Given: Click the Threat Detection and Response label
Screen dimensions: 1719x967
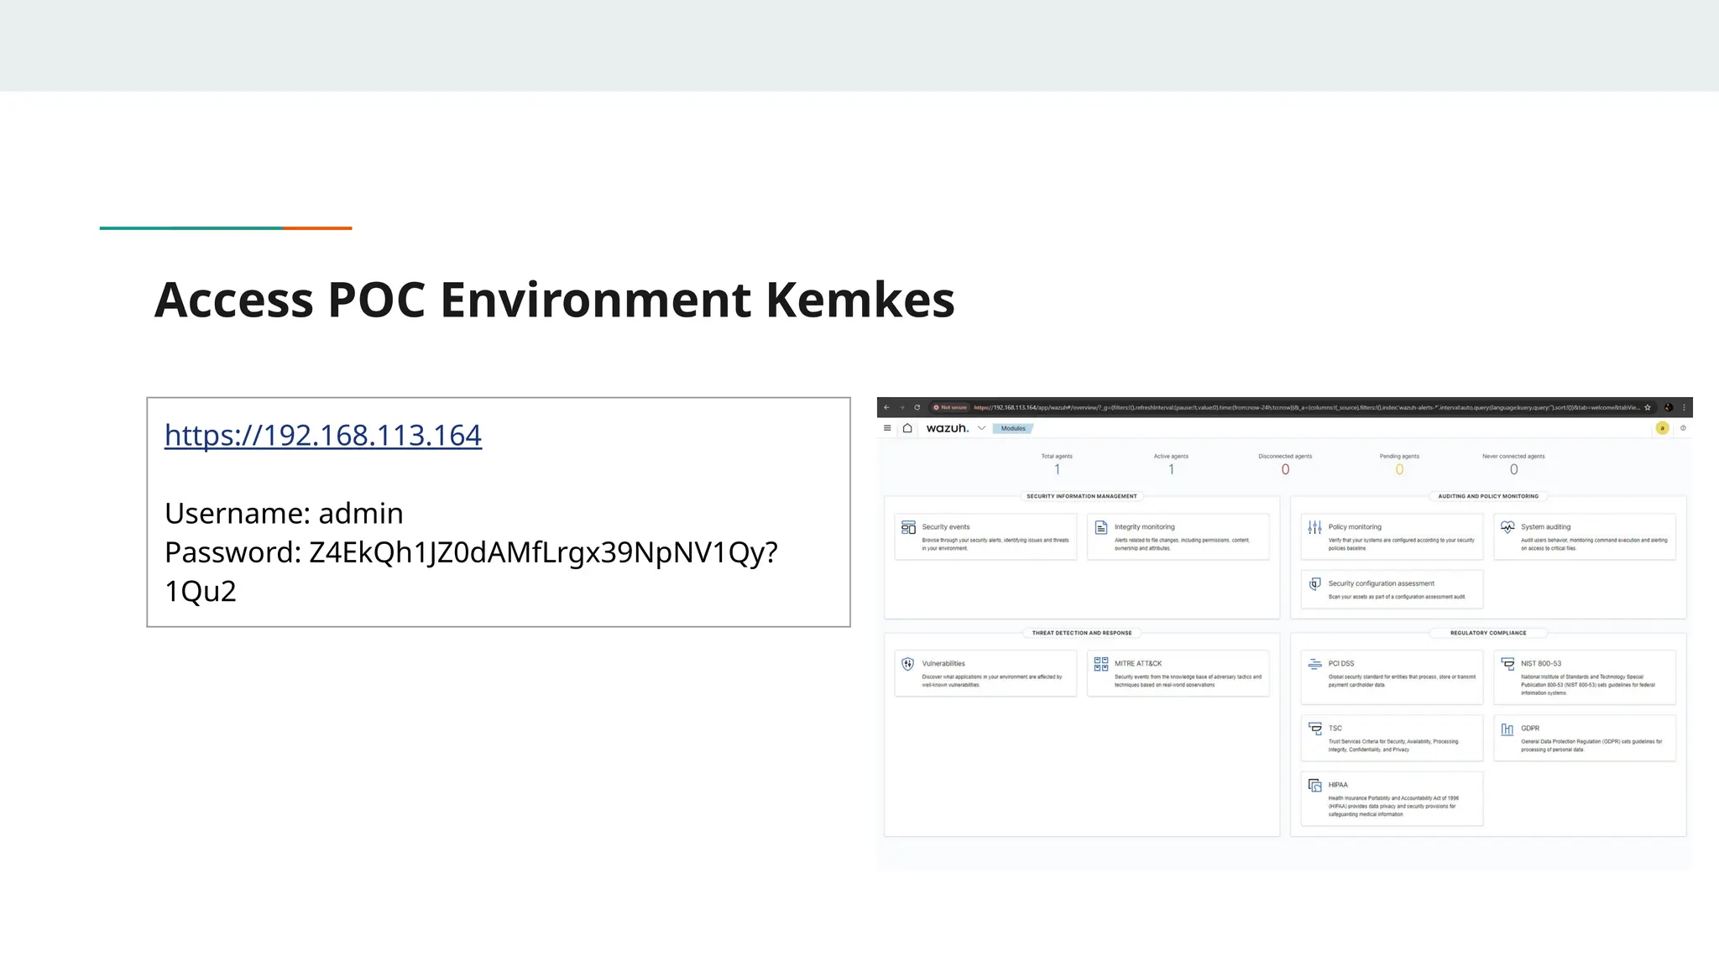Looking at the screenshot, I should point(1082,633).
